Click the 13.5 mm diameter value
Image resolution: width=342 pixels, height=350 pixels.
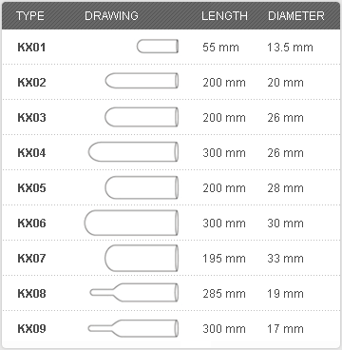(x=290, y=48)
